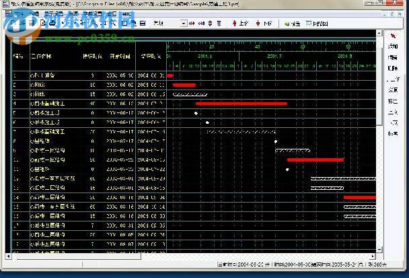Click the white milestone diamond in row 6
The height and width of the screenshot is (278, 409).
[207, 123]
